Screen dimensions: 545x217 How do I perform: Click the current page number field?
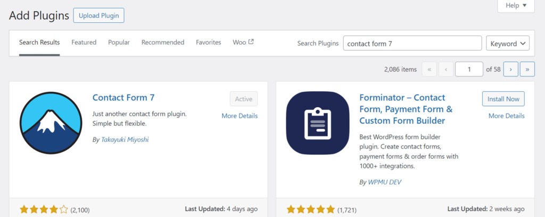pyautogui.click(x=469, y=70)
